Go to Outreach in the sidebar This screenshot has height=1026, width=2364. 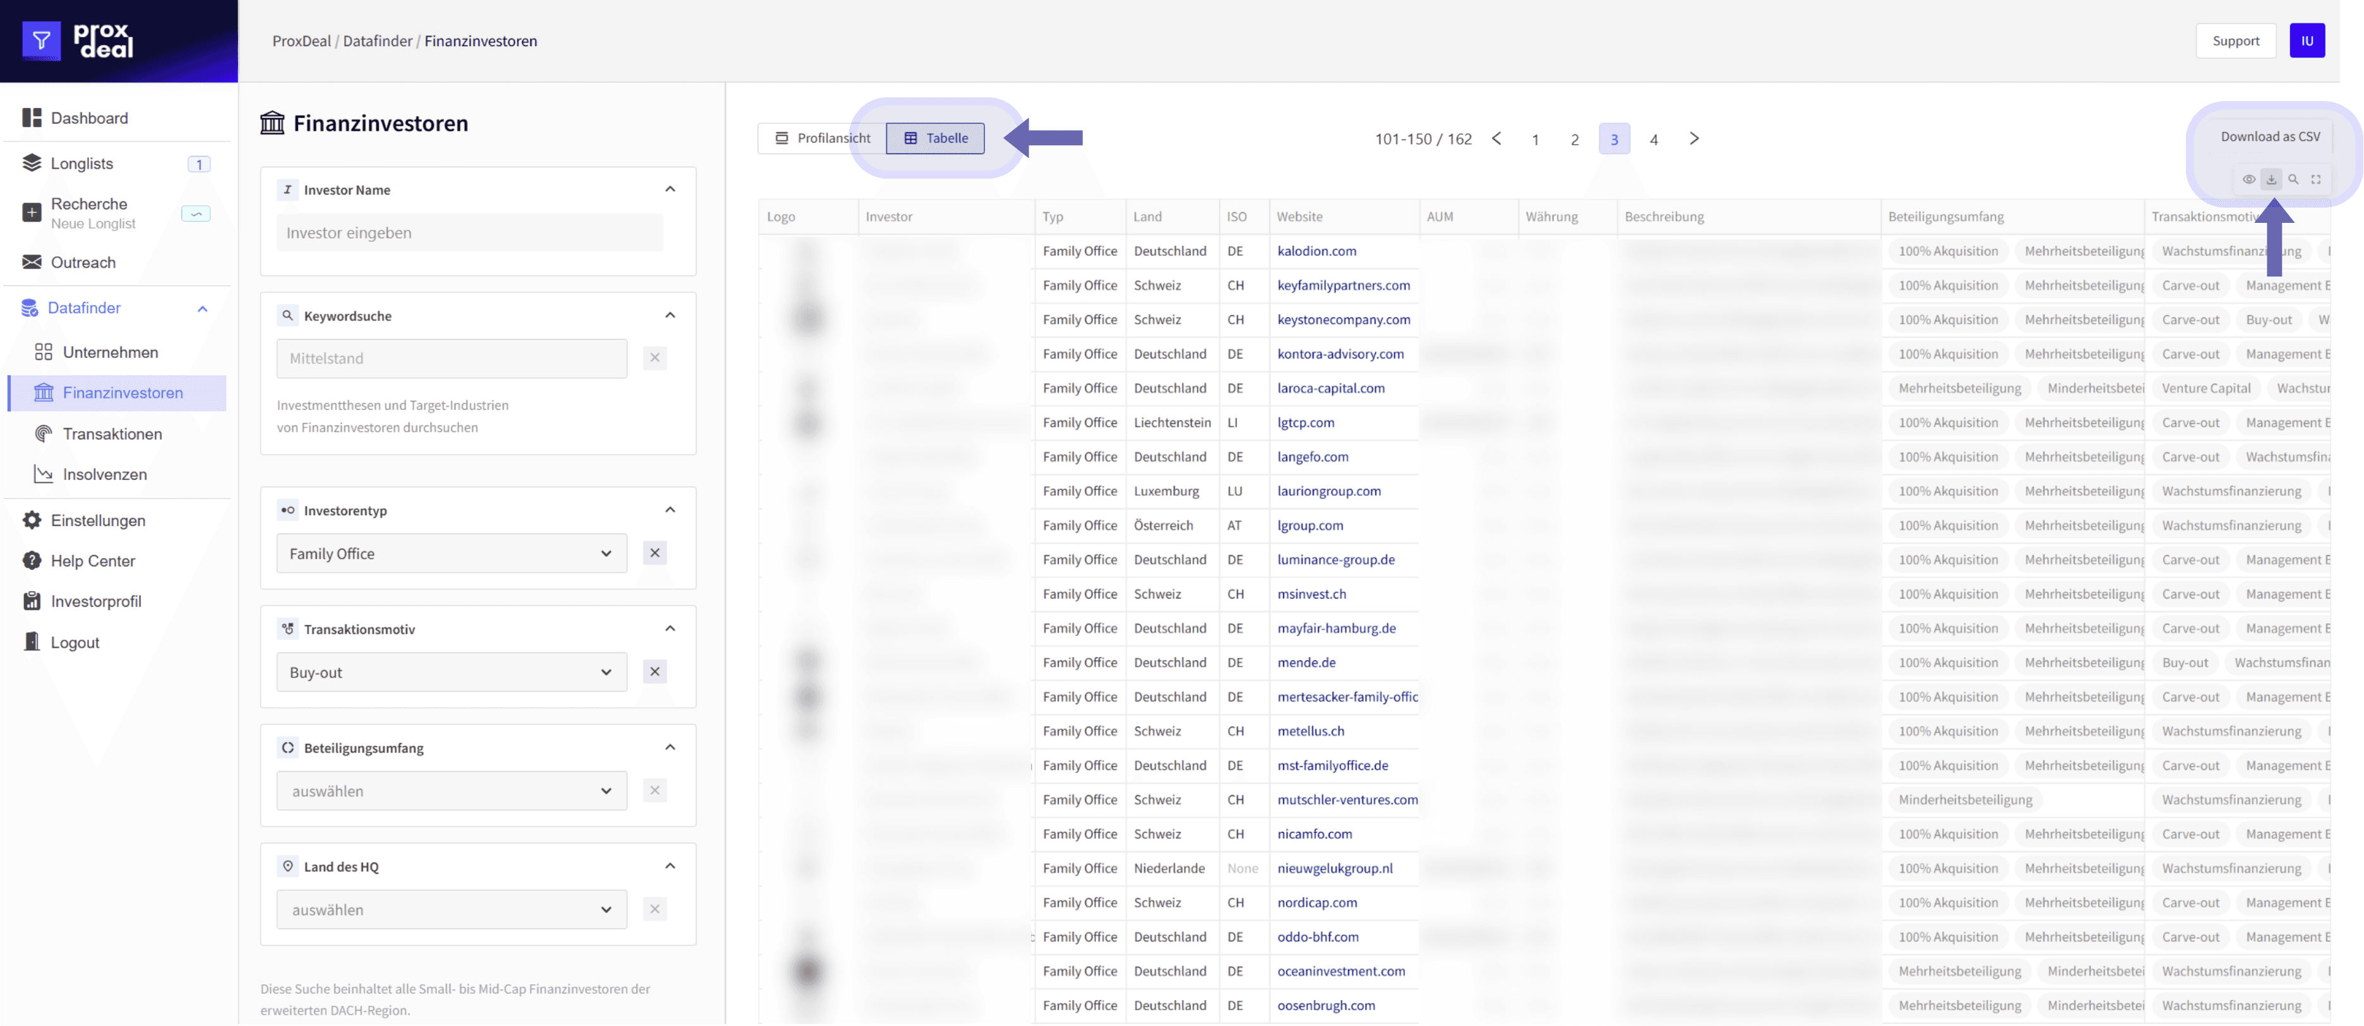click(83, 263)
